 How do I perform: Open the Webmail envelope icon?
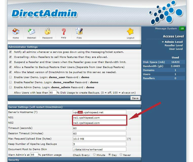pyautogui.click(x=31, y=32)
